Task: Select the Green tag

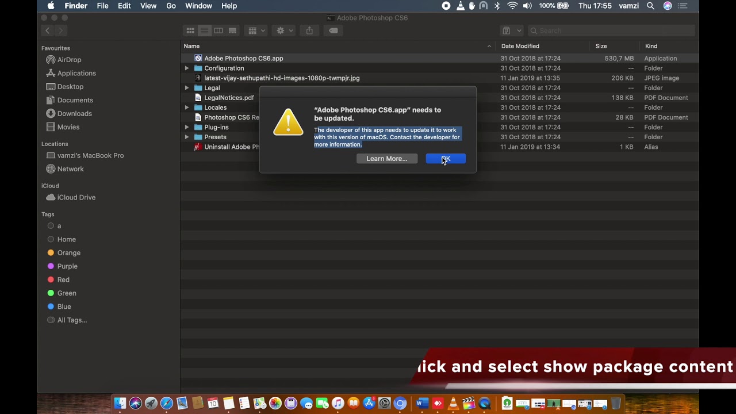Action: [x=67, y=293]
